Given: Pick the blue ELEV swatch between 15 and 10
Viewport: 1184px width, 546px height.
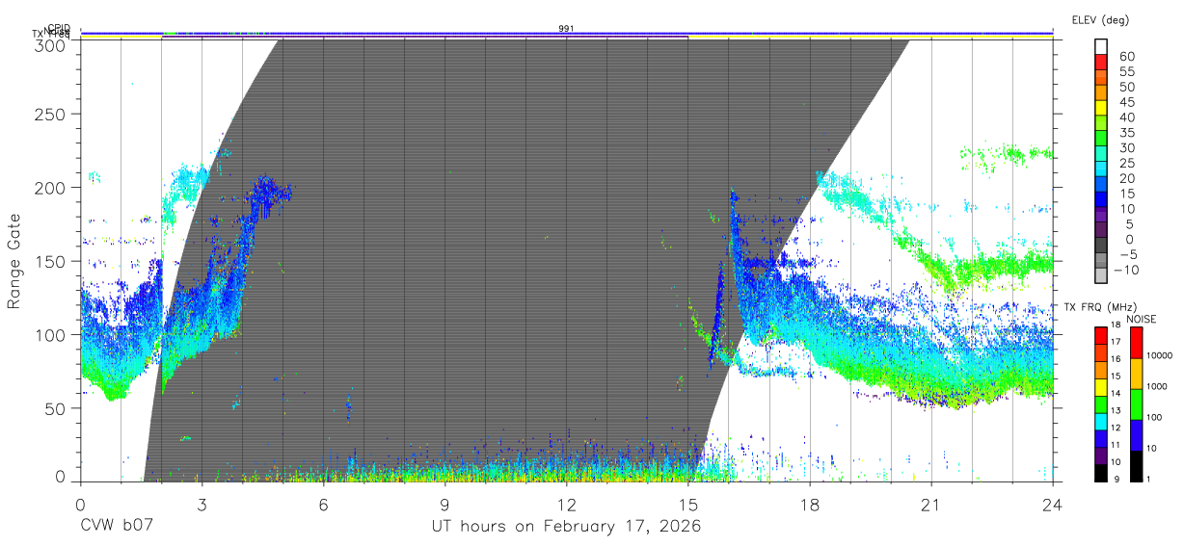Looking at the screenshot, I should (1103, 201).
